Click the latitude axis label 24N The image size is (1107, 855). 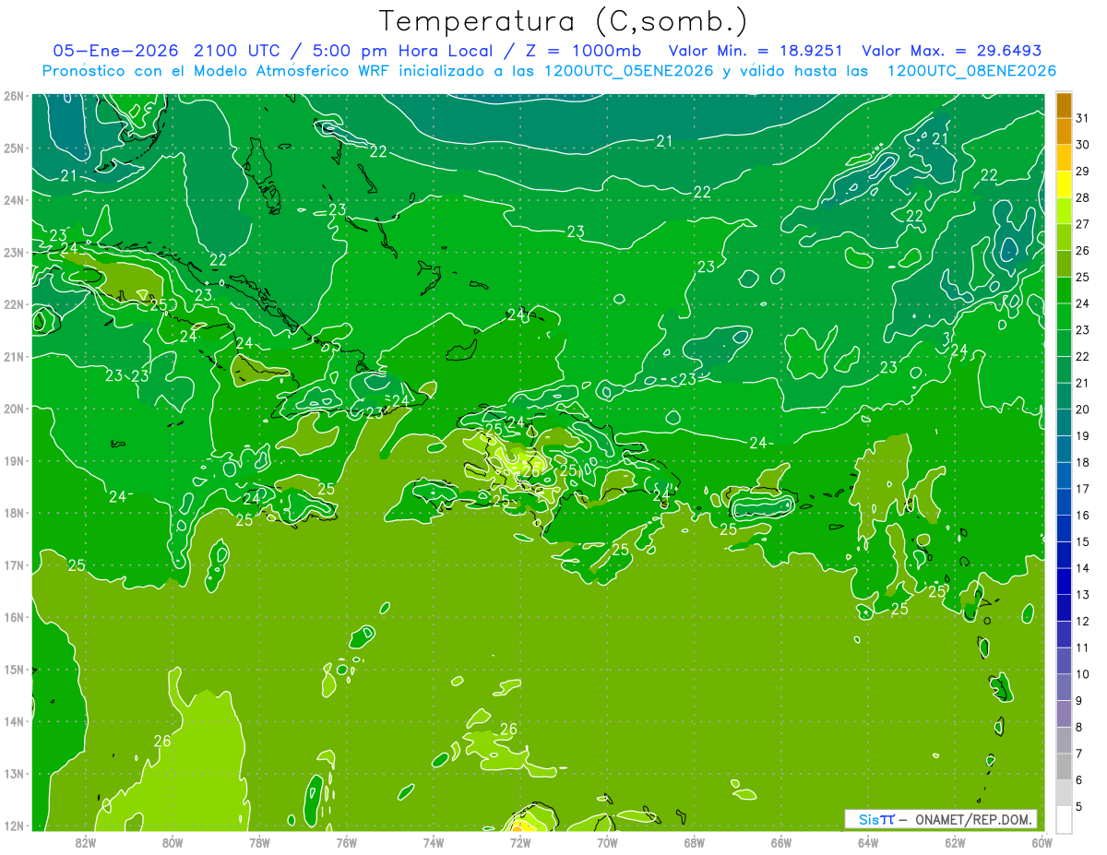(x=14, y=200)
